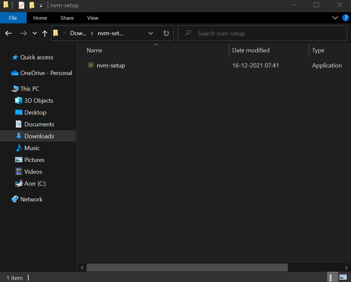Sort by the Name column header
The width and height of the screenshot is (351, 282).
coord(94,50)
